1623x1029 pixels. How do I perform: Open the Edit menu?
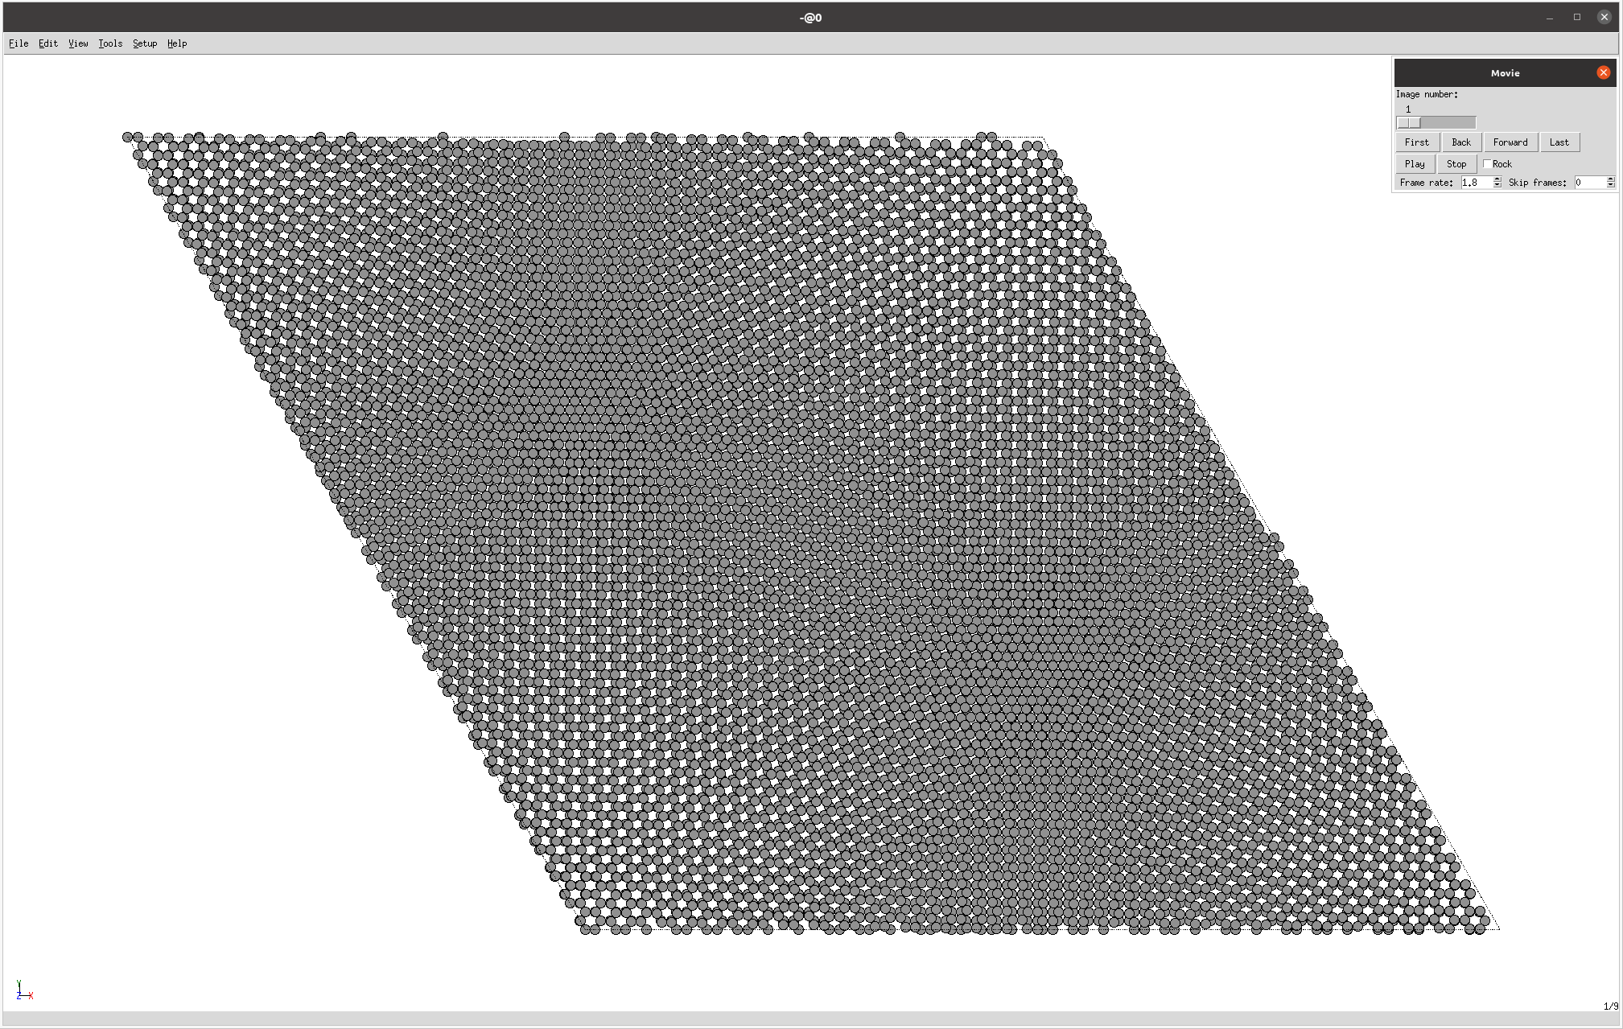click(46, 43)
